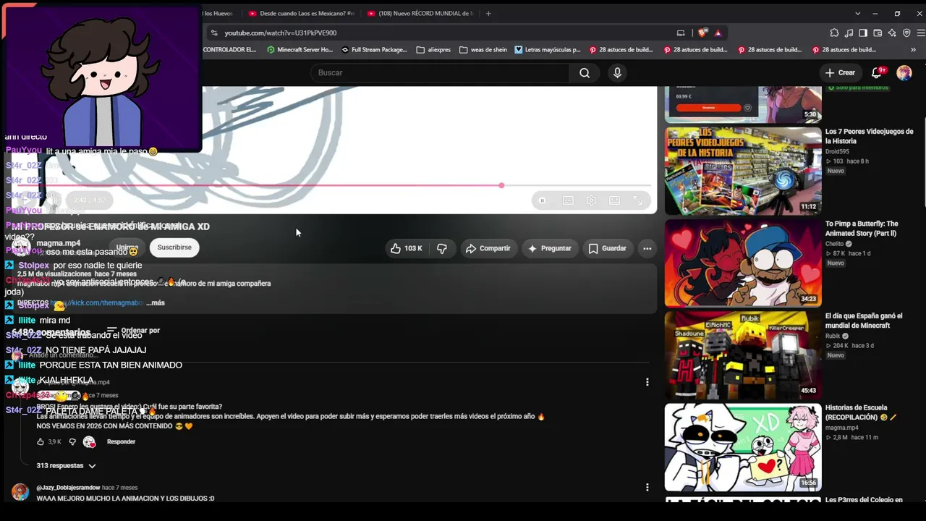This screenshot has width=926, height=521.
Task: Click the Droid595 channel name
Action: tap(837, 152)
